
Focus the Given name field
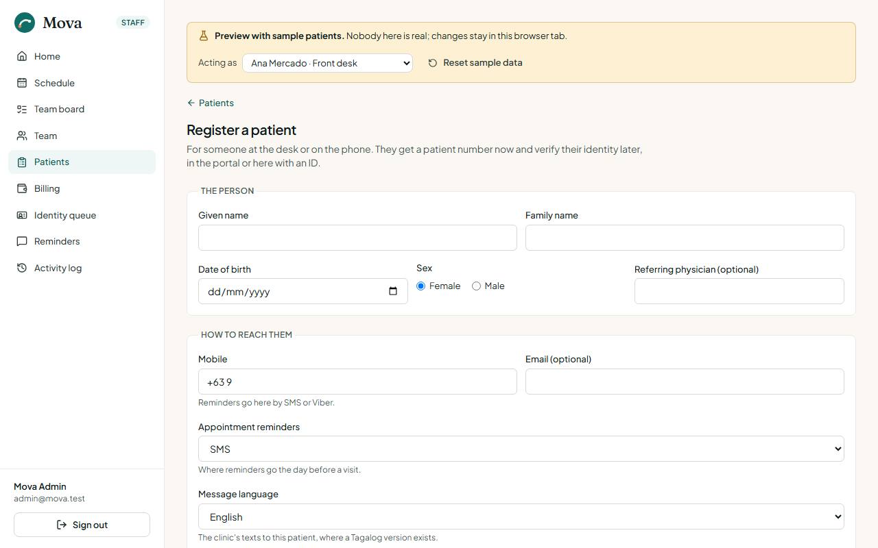click(x=357, y=238)
